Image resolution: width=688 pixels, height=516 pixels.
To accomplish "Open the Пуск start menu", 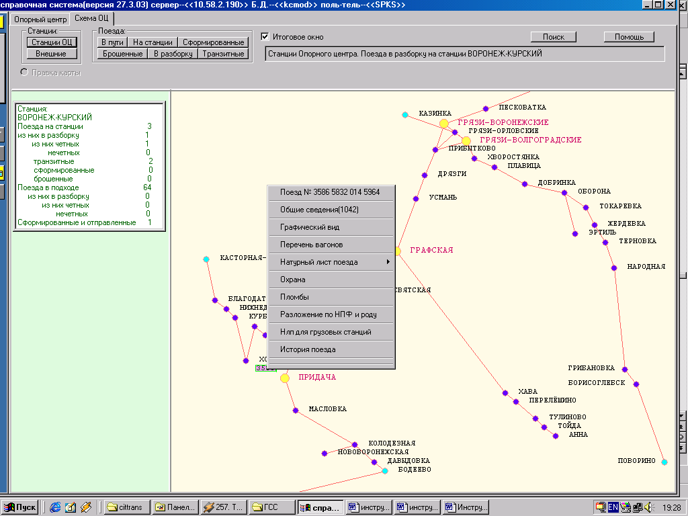I will pos(20,507).
